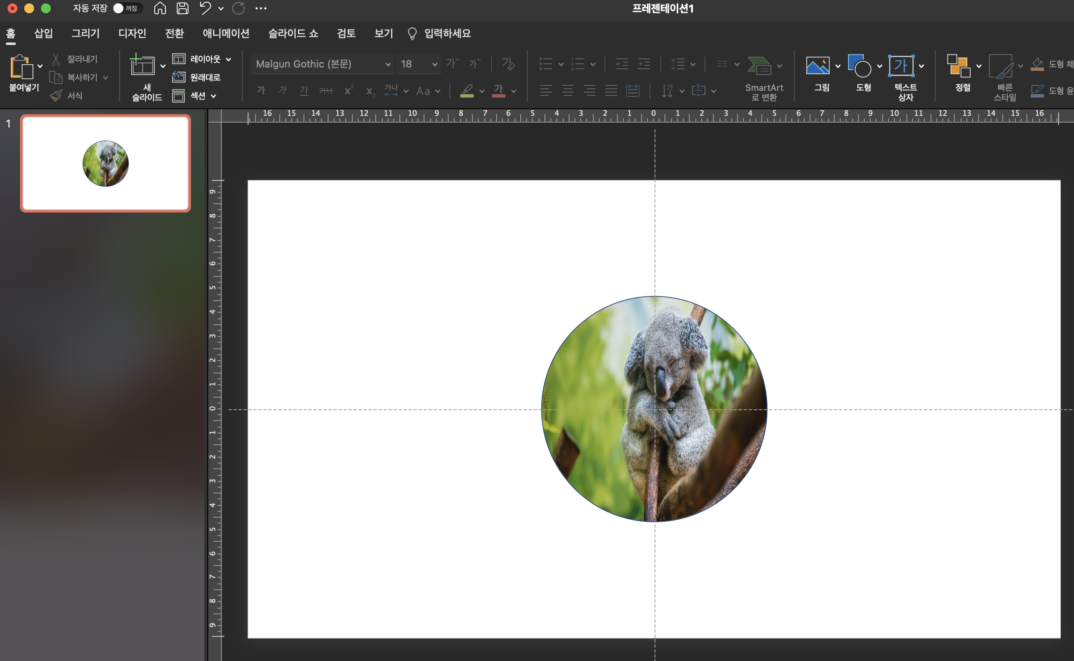
Task: Open the Animations (애니메이션) tab
Action: pos(226,33)
